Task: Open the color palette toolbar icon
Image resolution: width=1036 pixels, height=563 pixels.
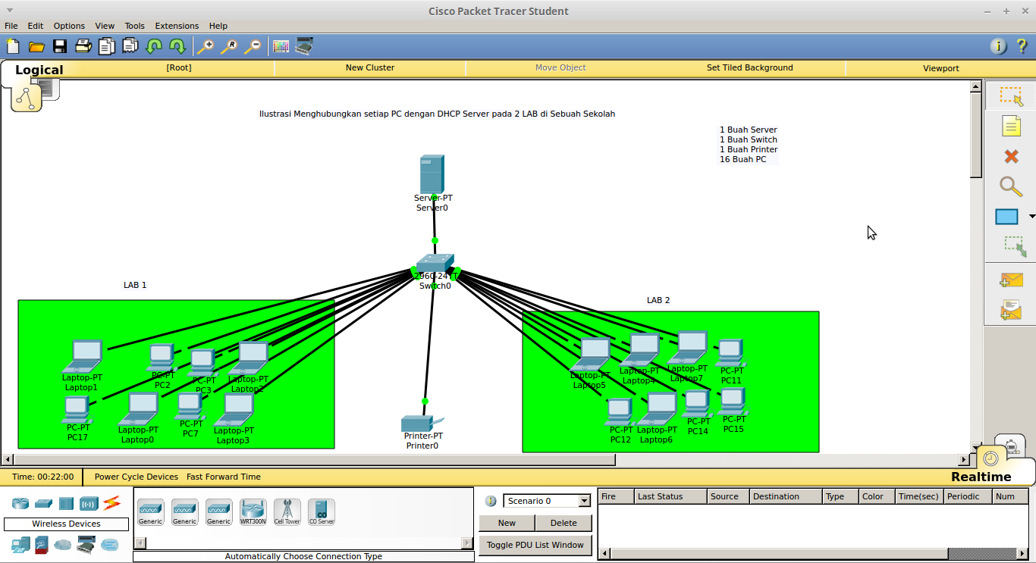Action: click(x=280, y=46)
